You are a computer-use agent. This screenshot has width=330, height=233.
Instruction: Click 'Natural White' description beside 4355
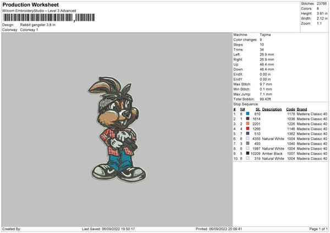(x=273, y=139)
